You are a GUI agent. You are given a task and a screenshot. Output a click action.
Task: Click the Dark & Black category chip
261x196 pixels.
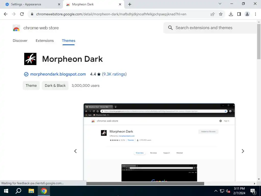click(x=55, y=85)
